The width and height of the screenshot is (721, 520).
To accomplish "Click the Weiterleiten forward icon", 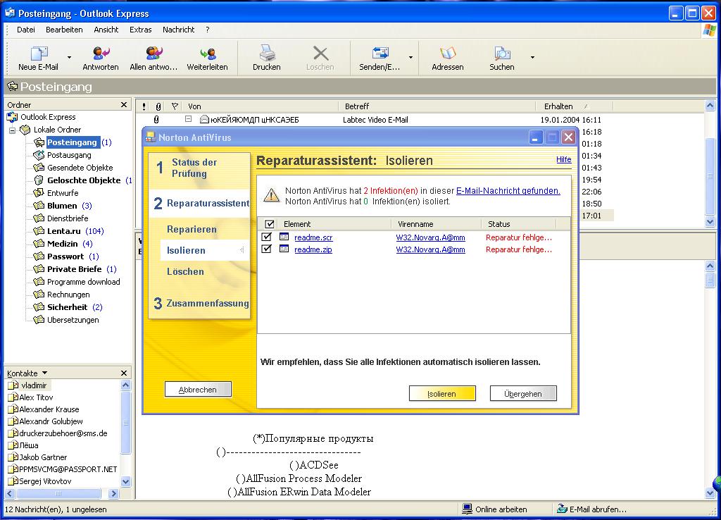I will click(208, 54).
